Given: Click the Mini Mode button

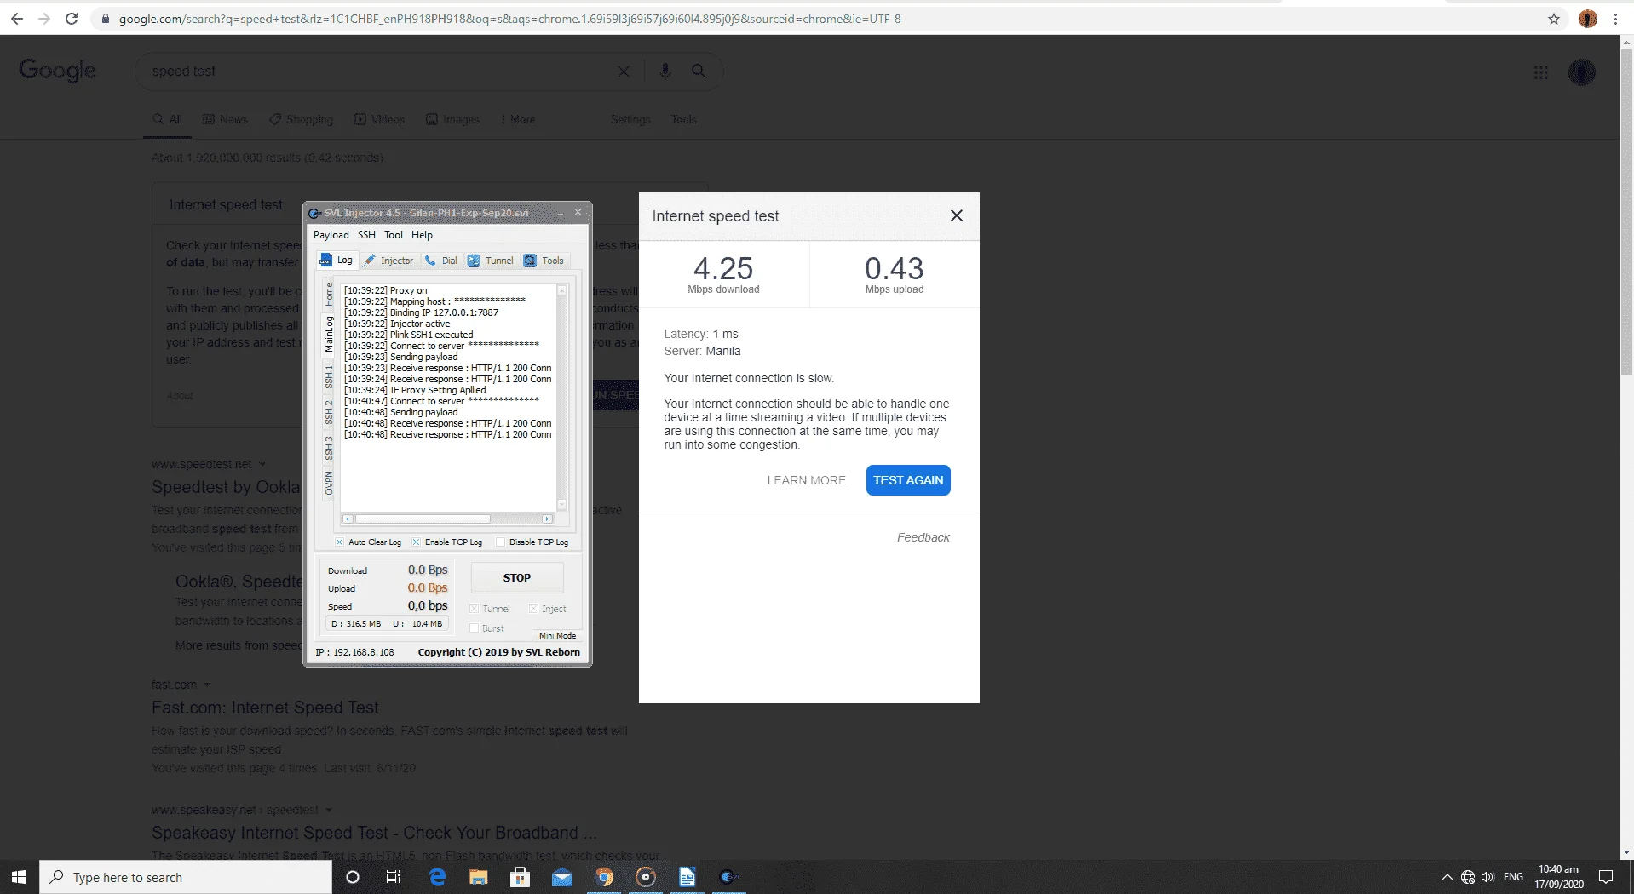Looking at the screenshot, I should click(x=557, y=635).
